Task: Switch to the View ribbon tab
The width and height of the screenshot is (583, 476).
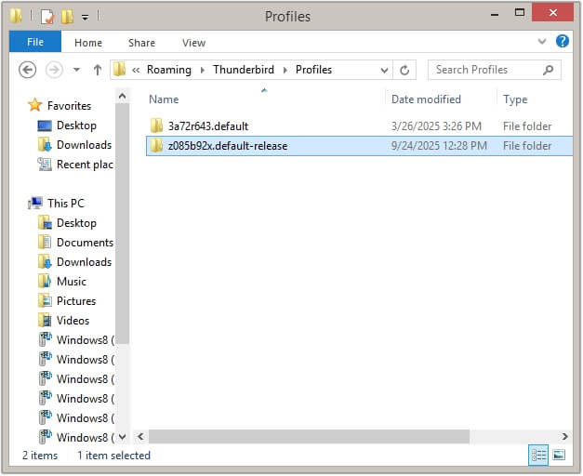Action: click(x=193, y=42)
